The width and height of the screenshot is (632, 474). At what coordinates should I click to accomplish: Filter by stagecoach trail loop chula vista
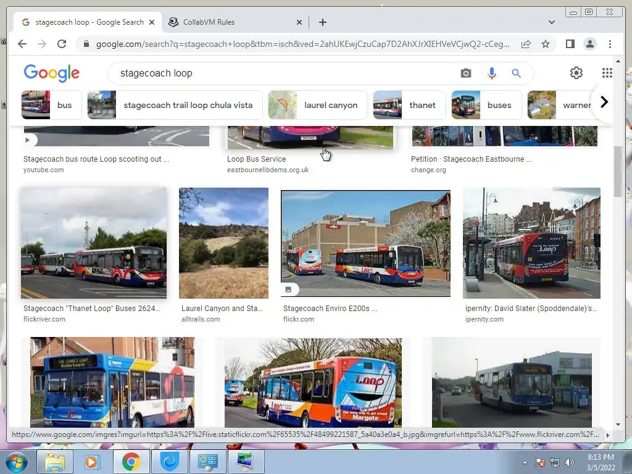(x=175, y=105)
